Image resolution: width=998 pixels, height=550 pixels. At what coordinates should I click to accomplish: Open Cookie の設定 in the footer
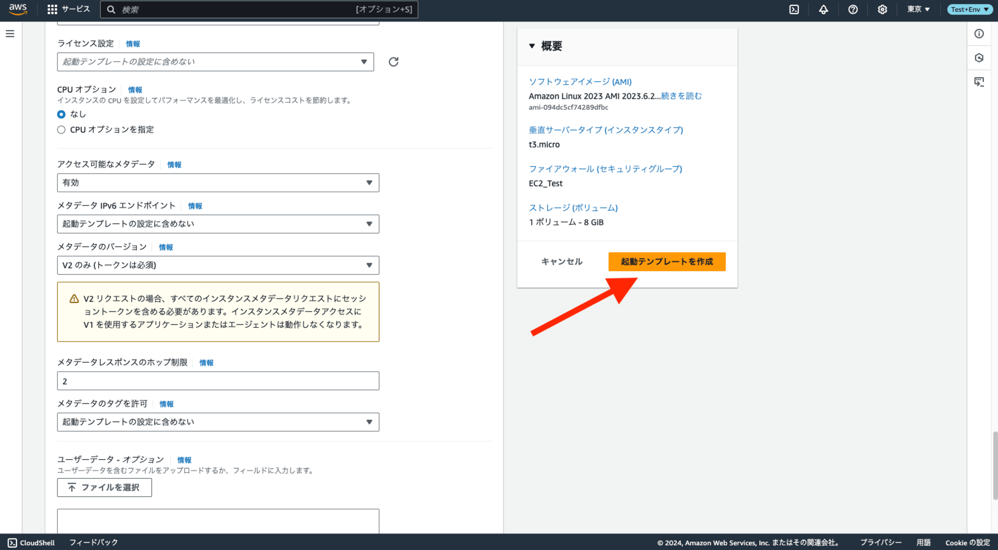tap(968, 543)
